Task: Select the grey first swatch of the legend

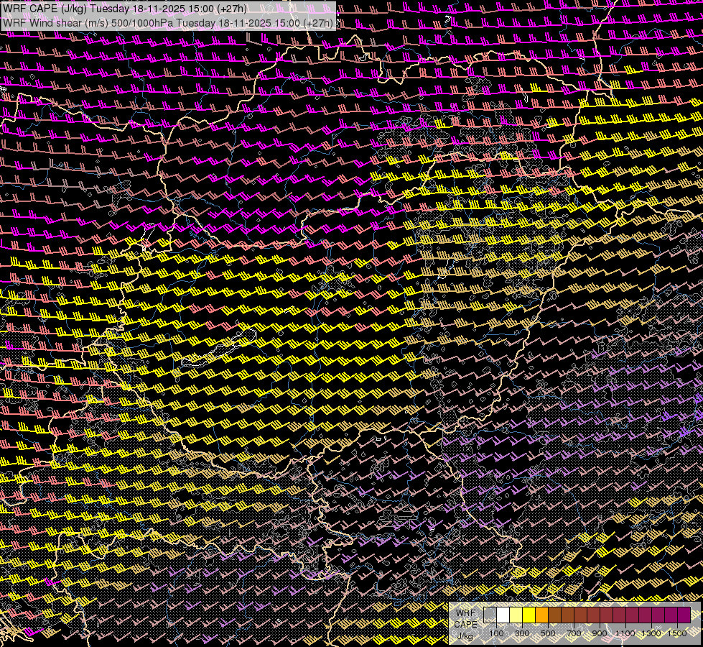Action: pyautogui.click(x=490, y=615)
